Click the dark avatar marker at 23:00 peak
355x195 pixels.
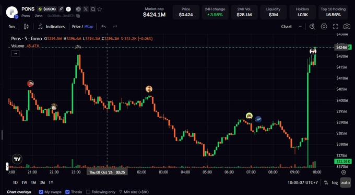[x=78, y=48]
